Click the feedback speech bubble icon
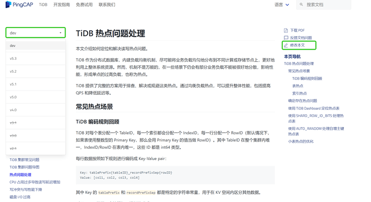The width and height of the screenshot is (371, 202). 286,38
